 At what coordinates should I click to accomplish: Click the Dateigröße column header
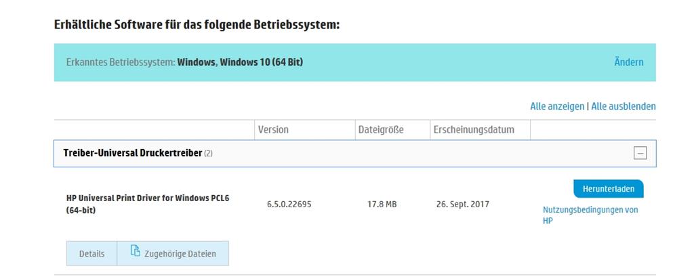(x=381, y=129)
